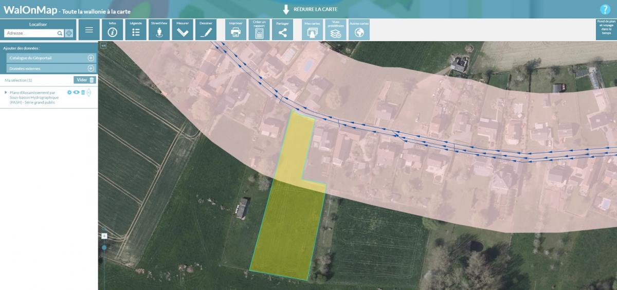Click the Partager share icon
Viewport: 617px width, 290px height.
tap(282, 30)
